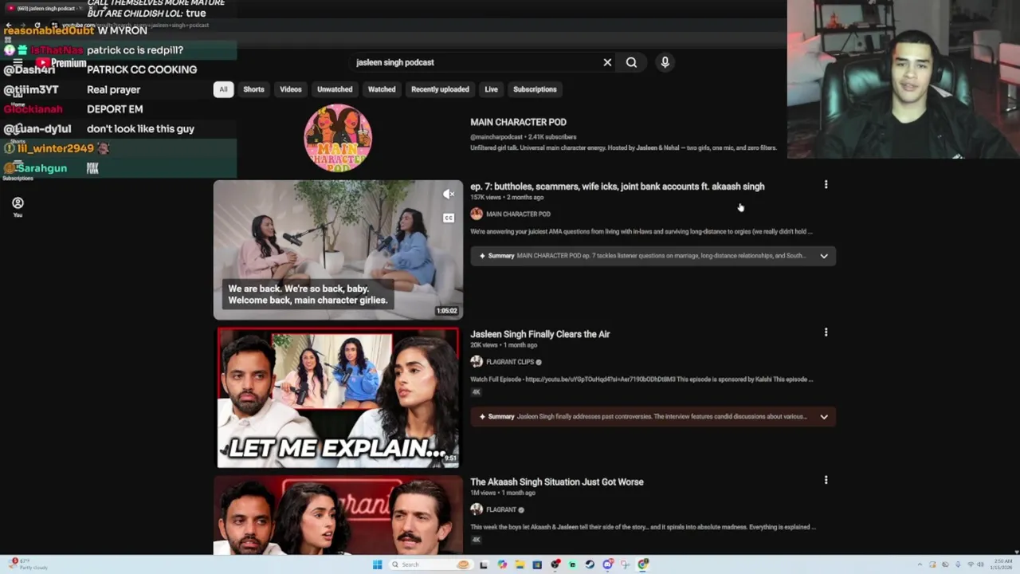
Task: Select the Subscriptions filter chip
Action: [535, 89]
